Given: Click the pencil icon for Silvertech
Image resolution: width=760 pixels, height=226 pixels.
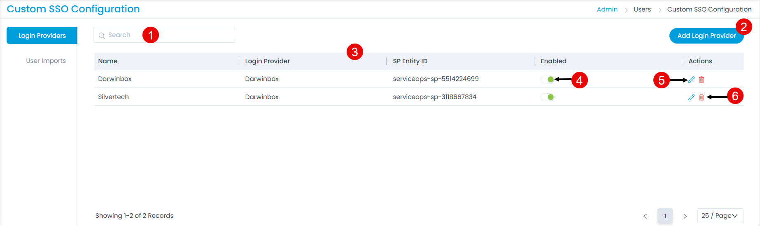Looking at the screenshot, I should 691,97.
